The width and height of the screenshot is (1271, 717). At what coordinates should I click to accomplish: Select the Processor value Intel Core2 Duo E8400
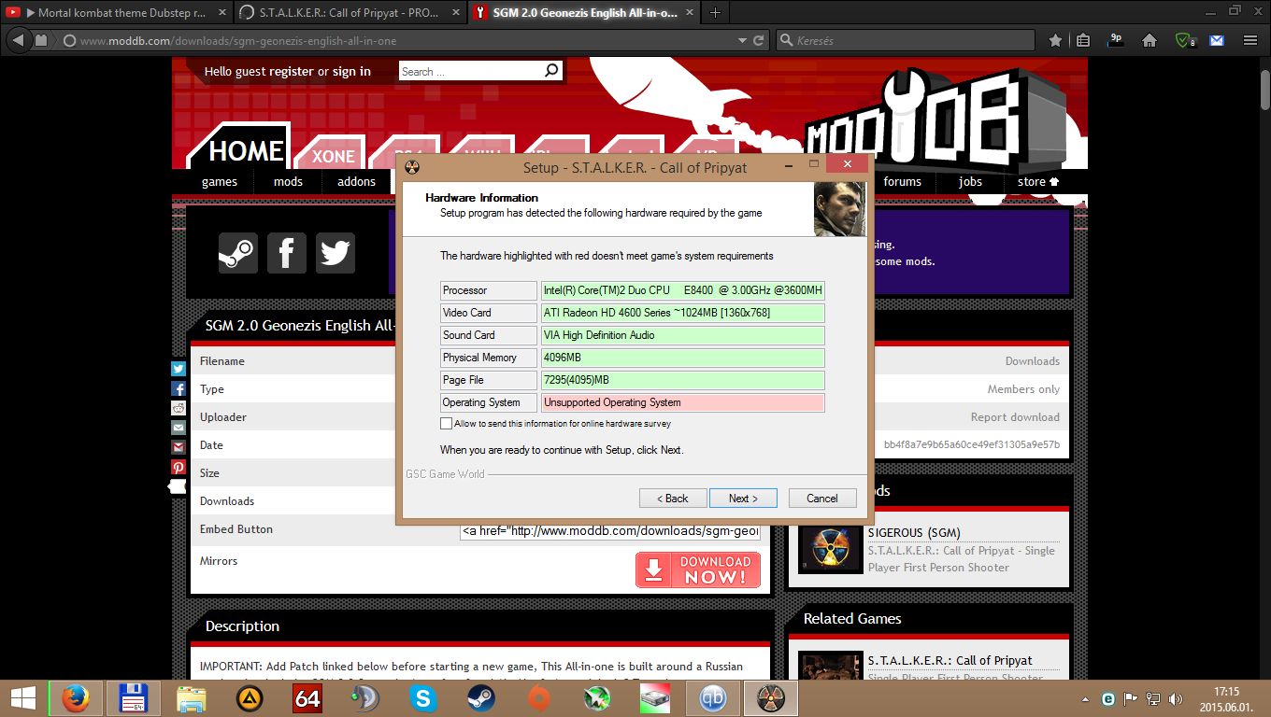[x=682, y=290]
